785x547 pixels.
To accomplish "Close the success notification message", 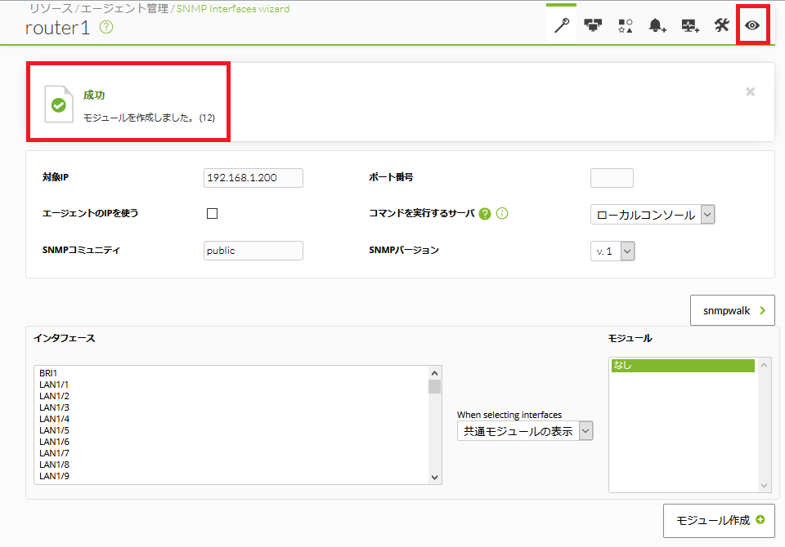I will point(750,91).
